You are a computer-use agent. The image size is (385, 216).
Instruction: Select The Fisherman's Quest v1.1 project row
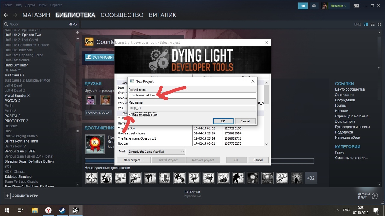pos(191,138)
